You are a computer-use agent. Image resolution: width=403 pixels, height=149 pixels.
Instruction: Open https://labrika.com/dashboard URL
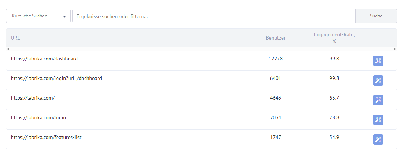point(44,59)
